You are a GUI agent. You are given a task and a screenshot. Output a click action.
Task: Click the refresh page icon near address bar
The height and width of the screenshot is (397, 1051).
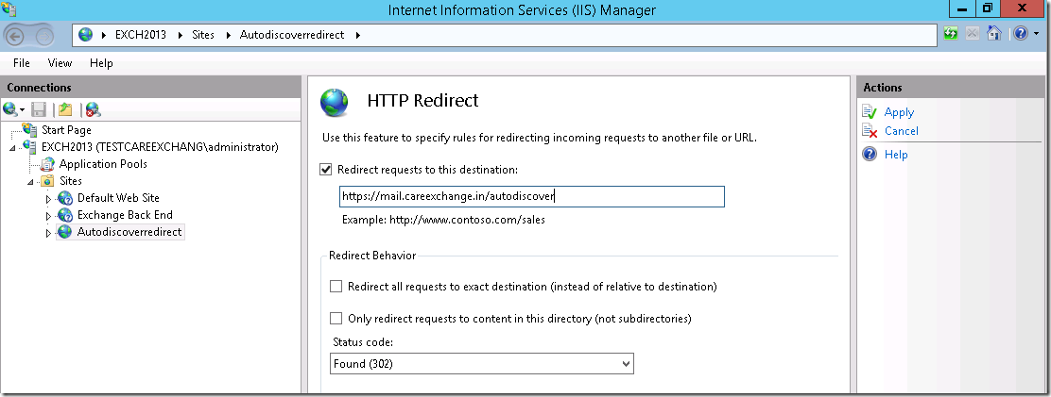[x=951, y=33]
